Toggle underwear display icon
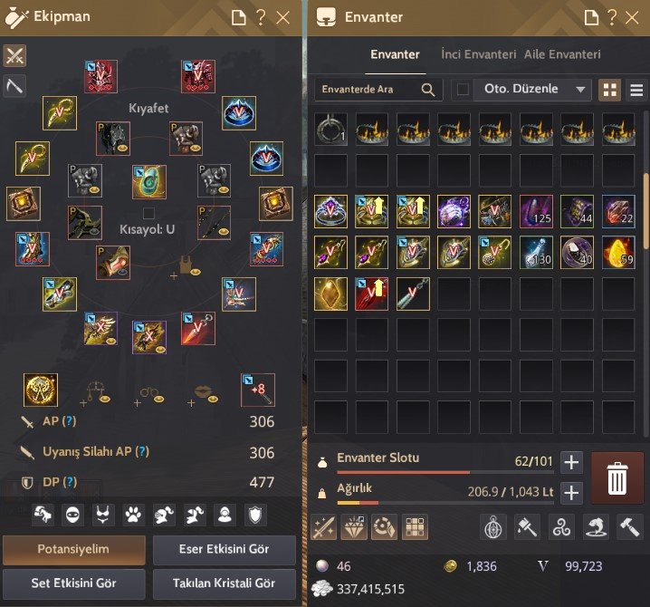The height and width of the screenshot is (607, 650). point(103,515)
